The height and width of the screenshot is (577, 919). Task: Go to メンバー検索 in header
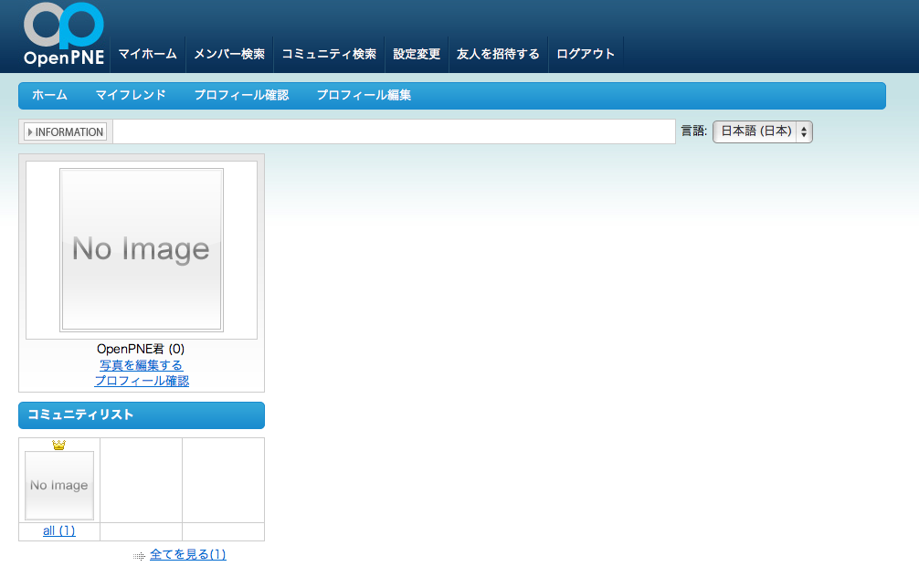229,54
